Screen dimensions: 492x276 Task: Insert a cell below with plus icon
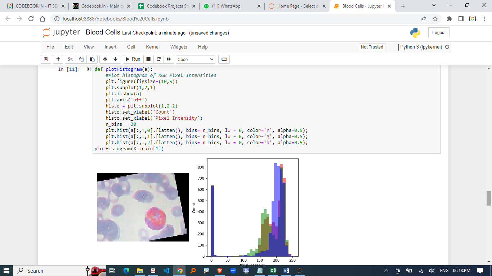click(58, 59)
